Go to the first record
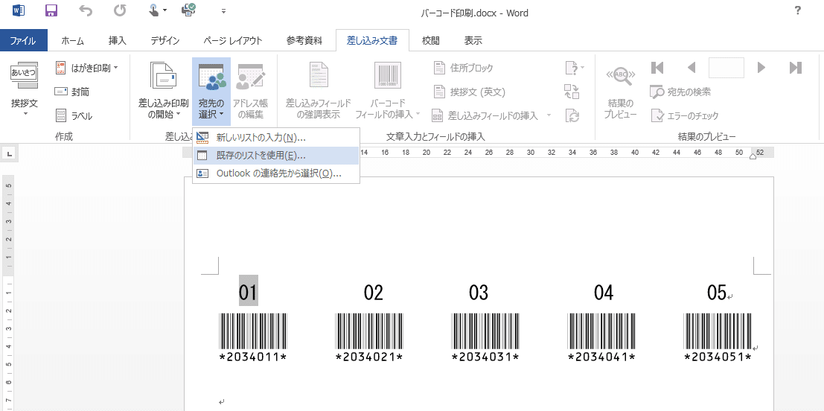824x411 pixels. (x=657, y=68)
